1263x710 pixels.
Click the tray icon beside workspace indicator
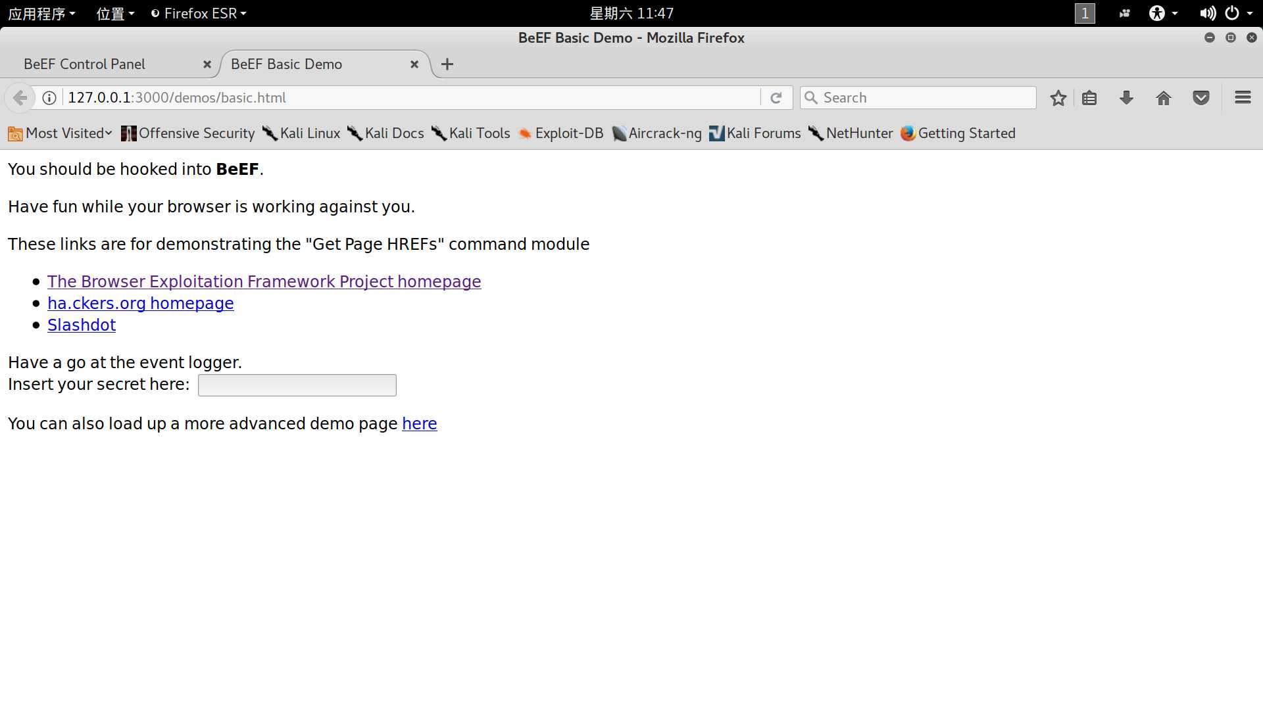[x=1124, y=13]
